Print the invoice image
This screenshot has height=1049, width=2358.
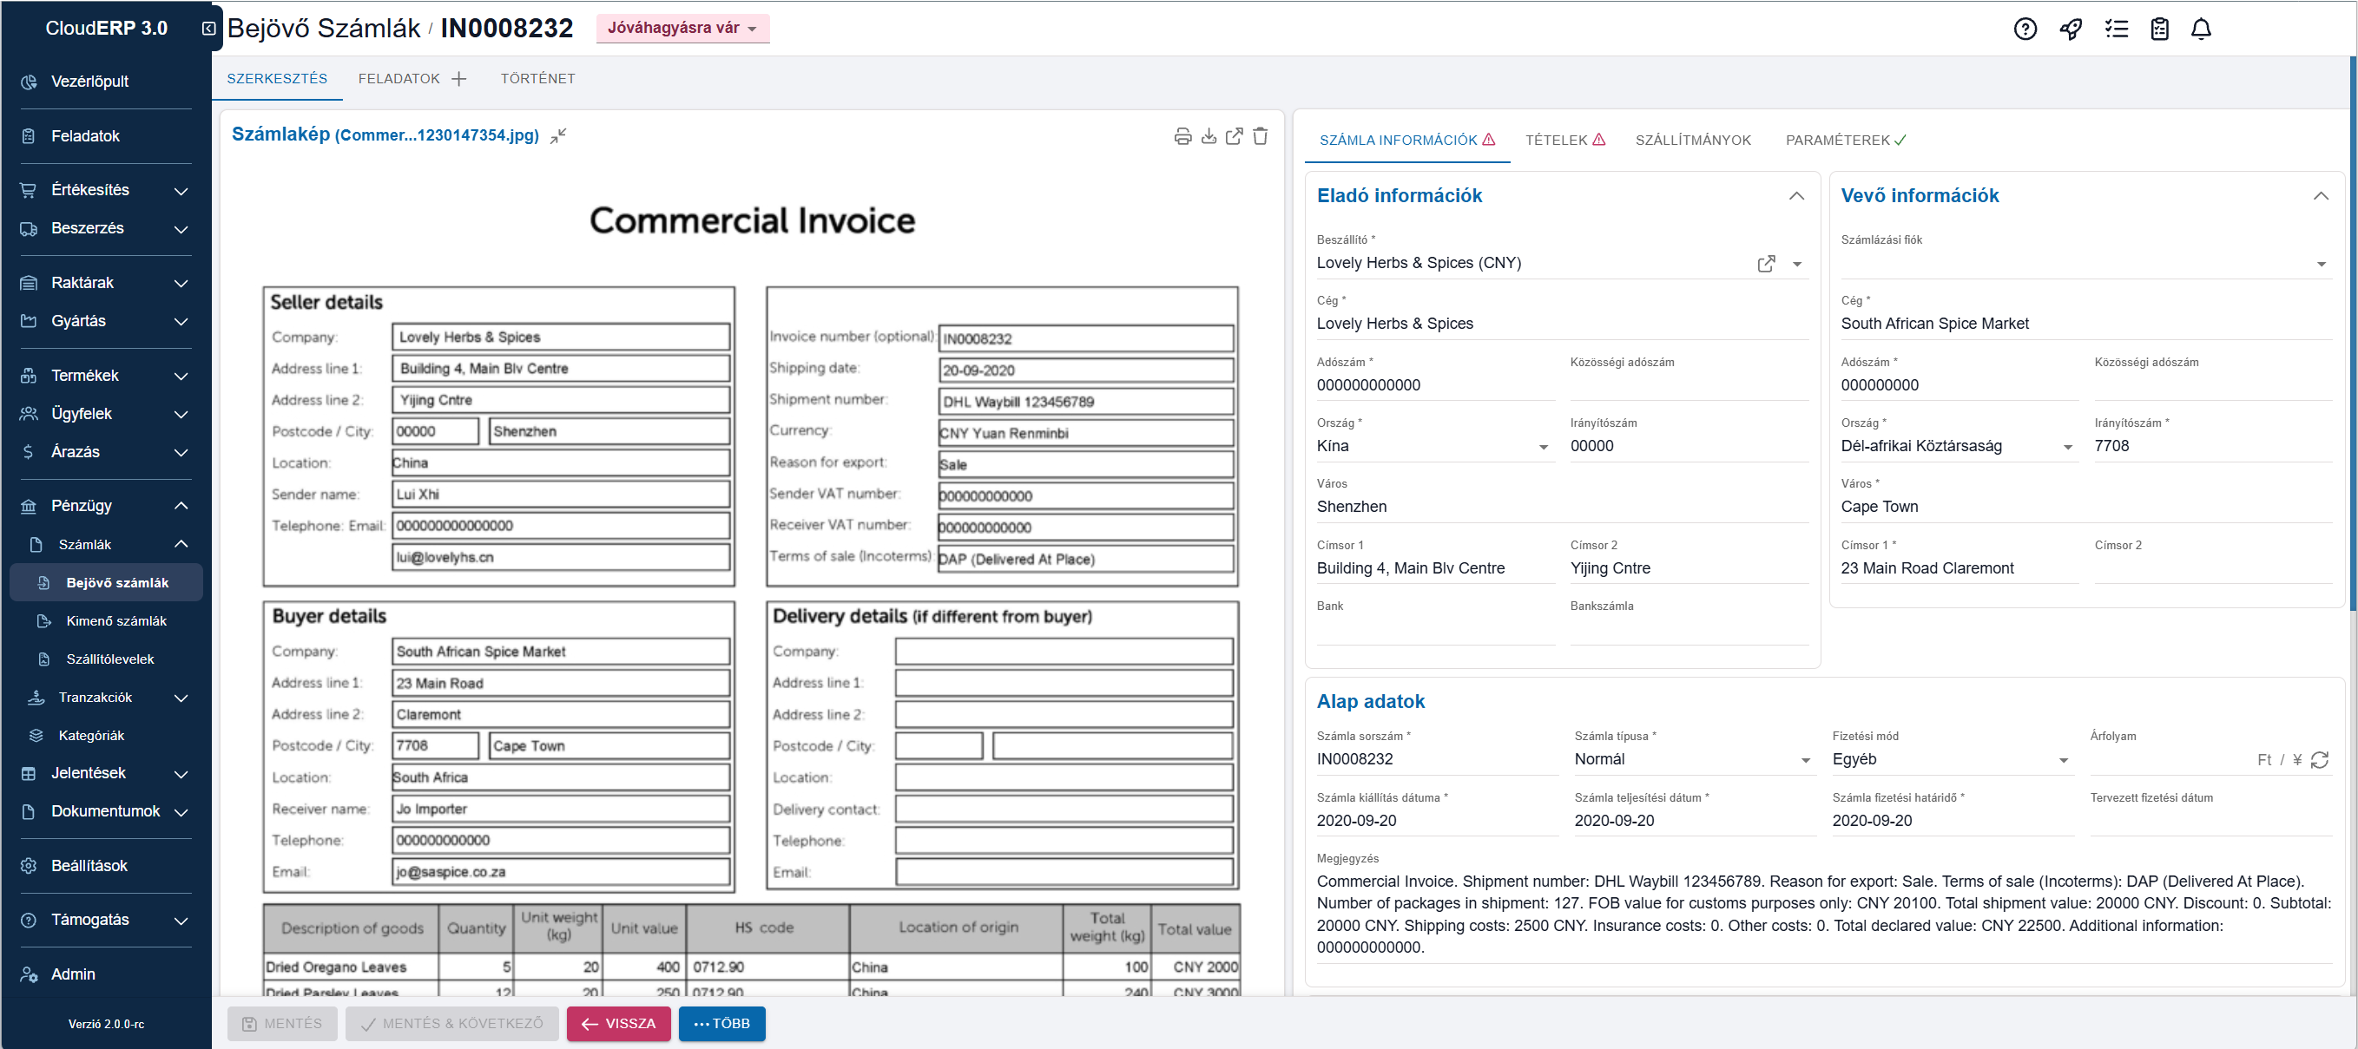click(1182, 136)
